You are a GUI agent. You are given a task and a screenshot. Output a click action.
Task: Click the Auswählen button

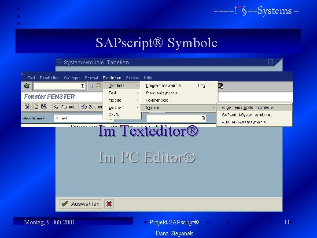(x=81, y=204)
